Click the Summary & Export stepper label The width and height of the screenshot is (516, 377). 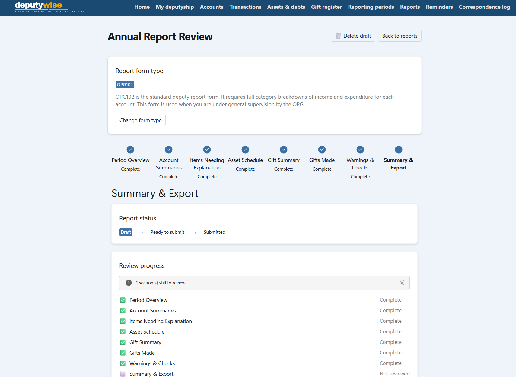tap(399, 164)
